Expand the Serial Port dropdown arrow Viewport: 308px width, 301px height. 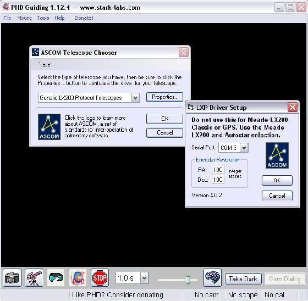click(x=244, y=148)
